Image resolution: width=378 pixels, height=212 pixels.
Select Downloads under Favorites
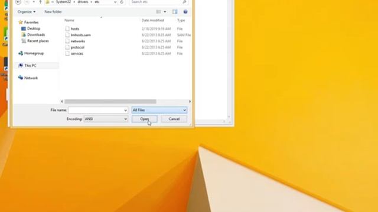click(x=36, y=35)
